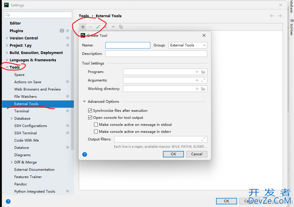Screen dimensions: 294x207
Task: Navigate forward in settings history
Action: pyautogui.click(x=280, y=16)
